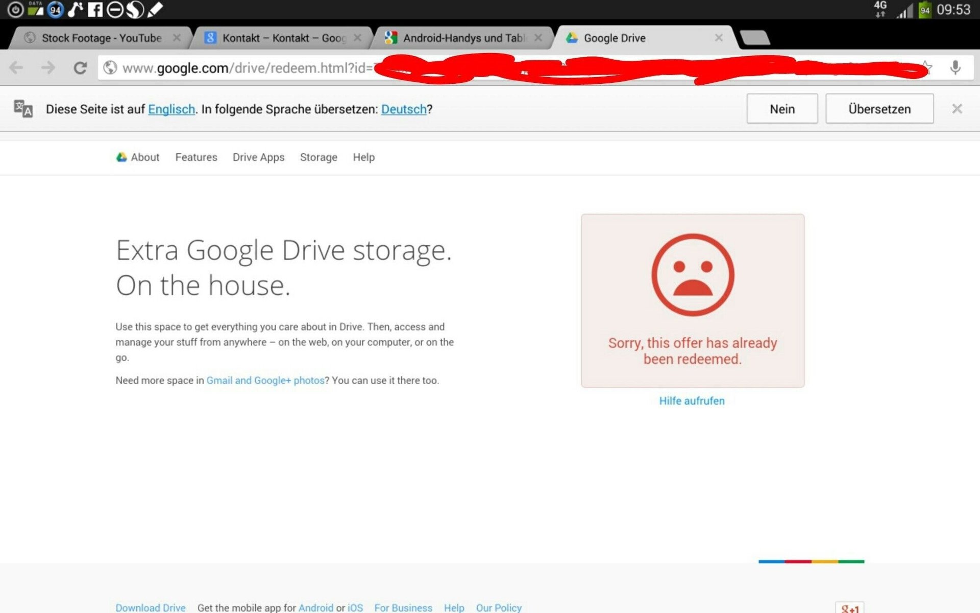Close the Stock Footage - YouTube tab

(177, 38)
